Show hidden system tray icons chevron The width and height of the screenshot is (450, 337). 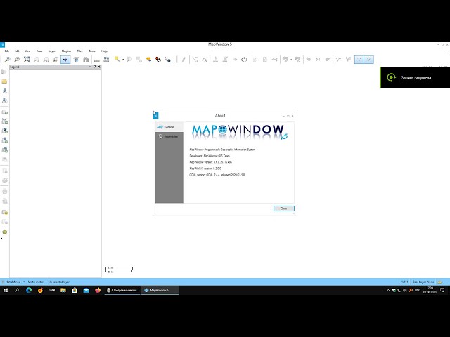[x=388, y=290]
